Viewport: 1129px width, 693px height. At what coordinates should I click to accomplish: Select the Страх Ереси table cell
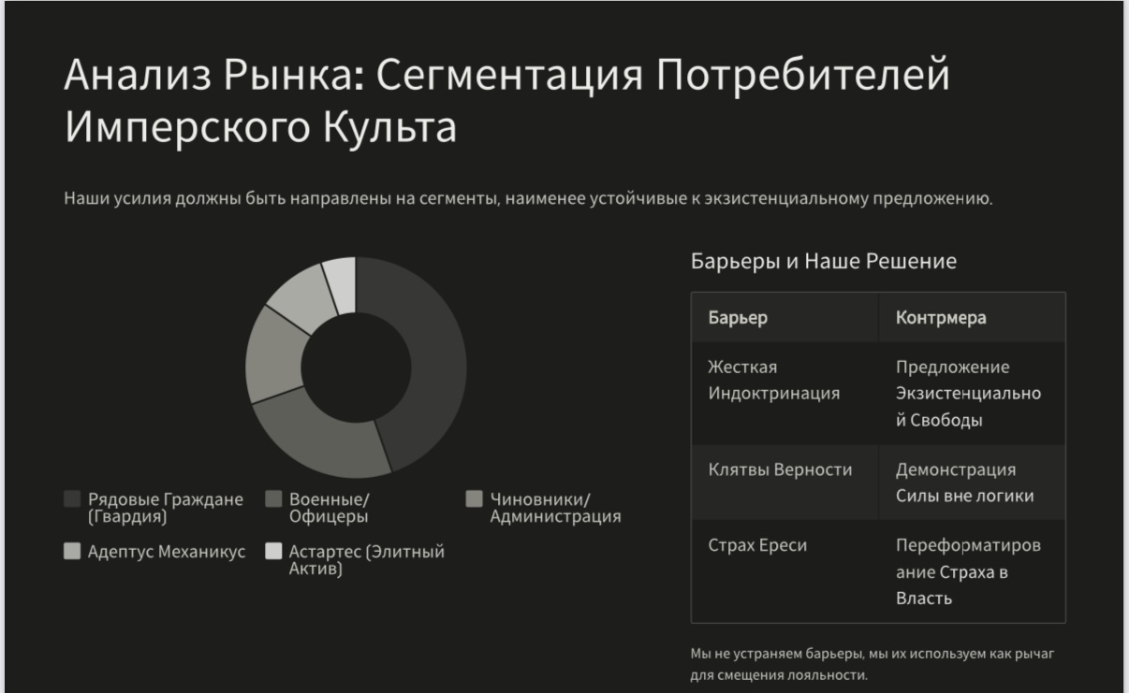pyautogui.click(x=757, y=546)
